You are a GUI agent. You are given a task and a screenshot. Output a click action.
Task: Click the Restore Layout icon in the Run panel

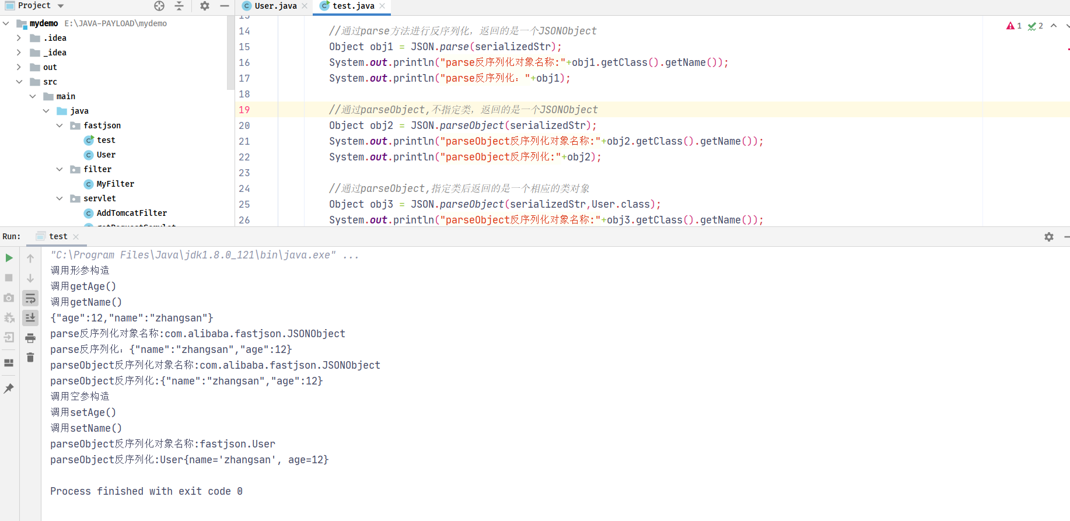(x=9, y=362)
